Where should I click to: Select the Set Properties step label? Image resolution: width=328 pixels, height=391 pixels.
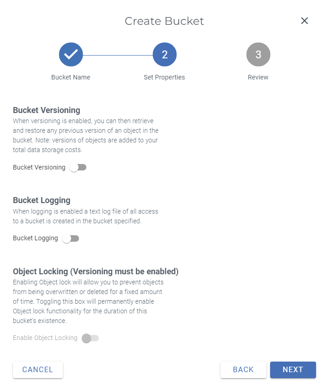[x=164, y=77]
